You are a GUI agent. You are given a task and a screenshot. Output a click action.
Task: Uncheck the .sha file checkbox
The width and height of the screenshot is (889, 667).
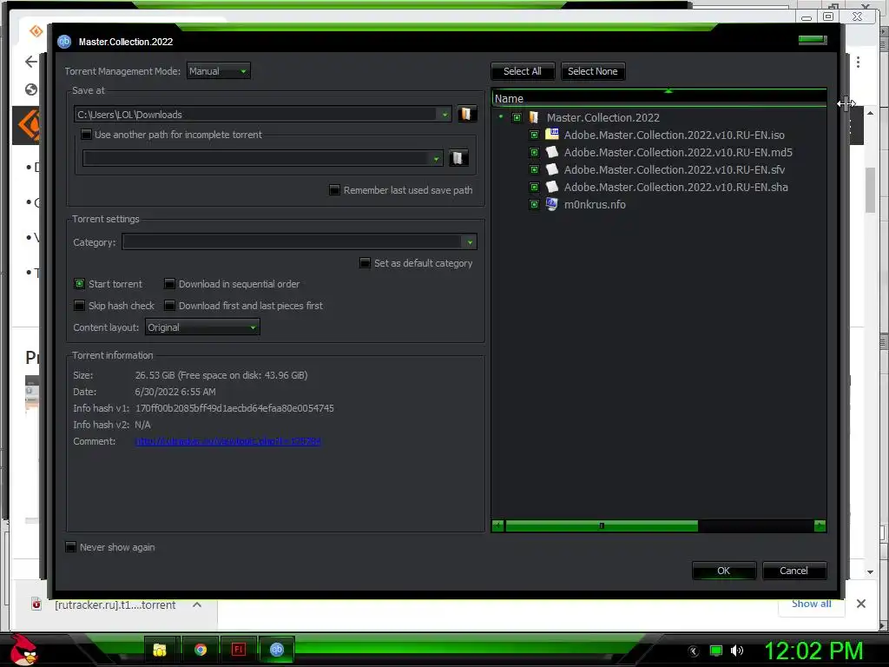[x=534, y=187]
